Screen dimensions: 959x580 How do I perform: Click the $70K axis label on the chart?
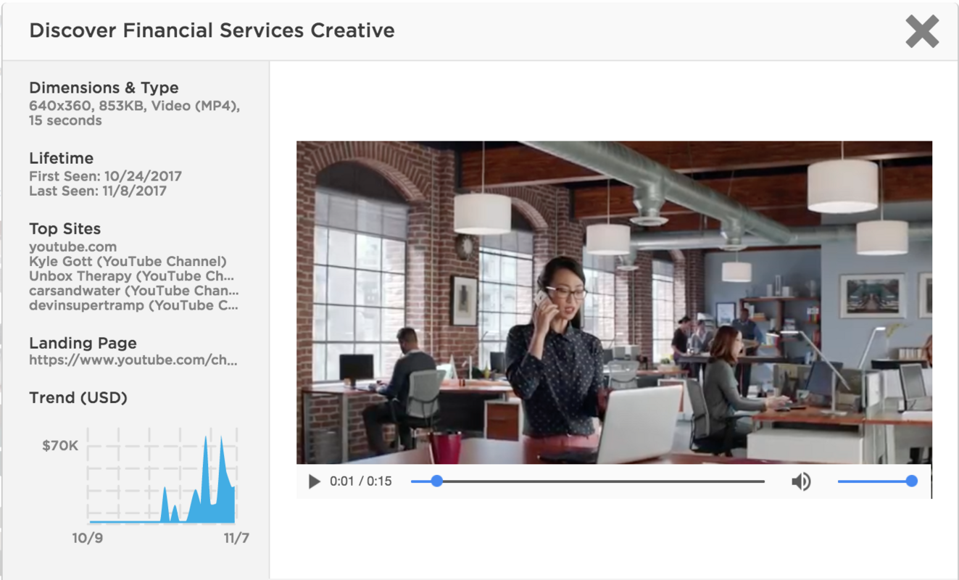(59, 445)
